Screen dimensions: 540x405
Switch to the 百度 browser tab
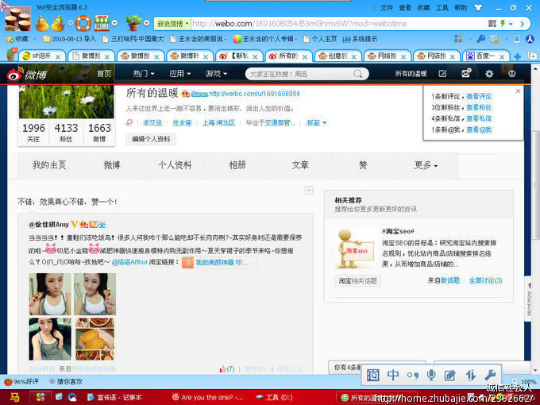[485, 56]
